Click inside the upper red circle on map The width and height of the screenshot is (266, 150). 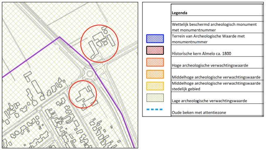point(99,44)
